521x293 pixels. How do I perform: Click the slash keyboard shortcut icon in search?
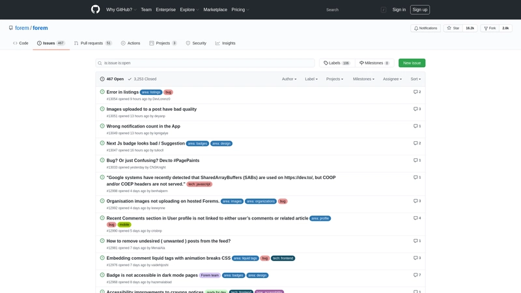tap(384, 10)
